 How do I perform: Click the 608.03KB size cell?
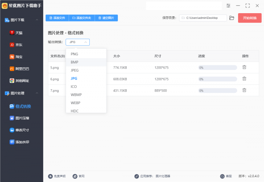tap(120, 79)
